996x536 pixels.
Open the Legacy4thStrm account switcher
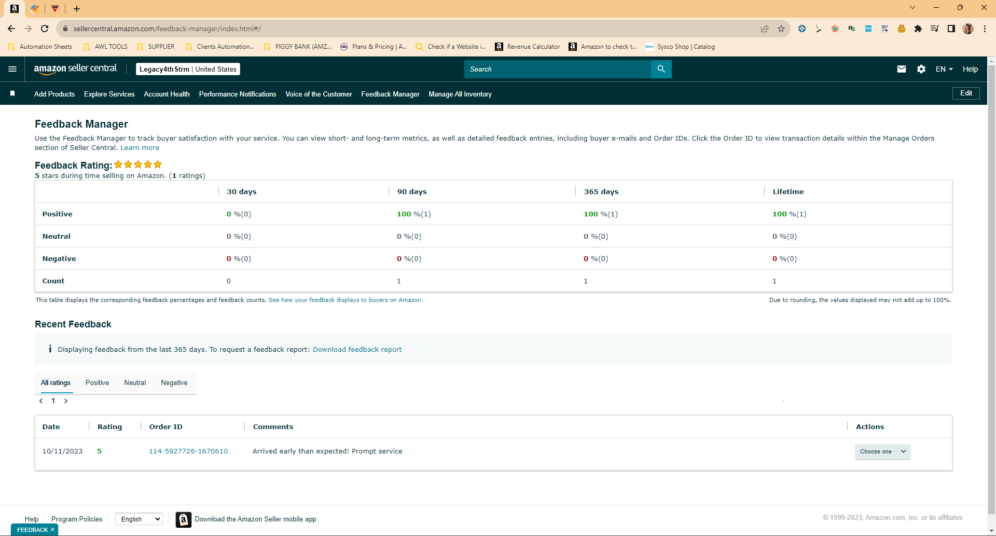(x=188, y=69)
